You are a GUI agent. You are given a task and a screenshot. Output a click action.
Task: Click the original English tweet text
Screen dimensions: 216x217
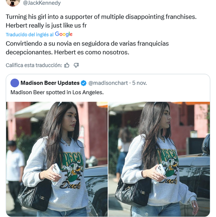[x=101, y=21]
